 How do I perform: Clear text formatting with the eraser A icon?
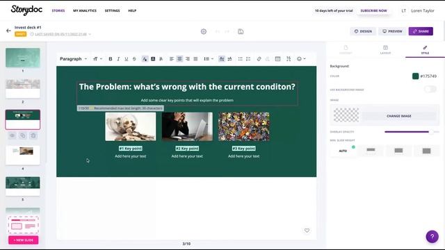coord(161,59)
